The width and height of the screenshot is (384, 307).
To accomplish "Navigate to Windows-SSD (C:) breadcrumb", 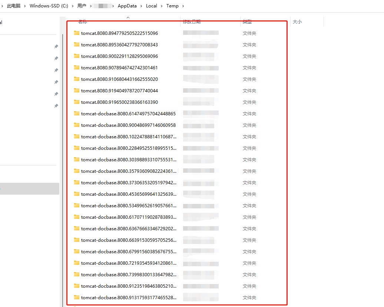I will tap(49, 6).
